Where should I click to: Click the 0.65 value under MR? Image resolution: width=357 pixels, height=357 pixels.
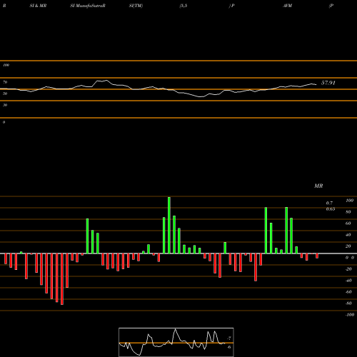(x=331, y=209)
